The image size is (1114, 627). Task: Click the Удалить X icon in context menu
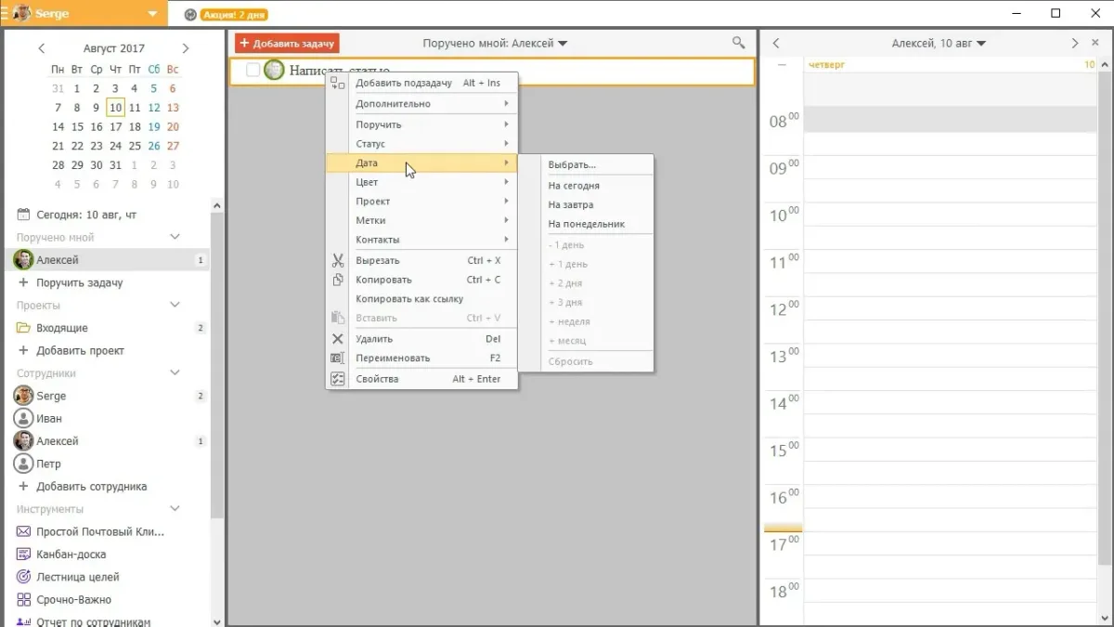pyautogui.click(x=338, y=339)
